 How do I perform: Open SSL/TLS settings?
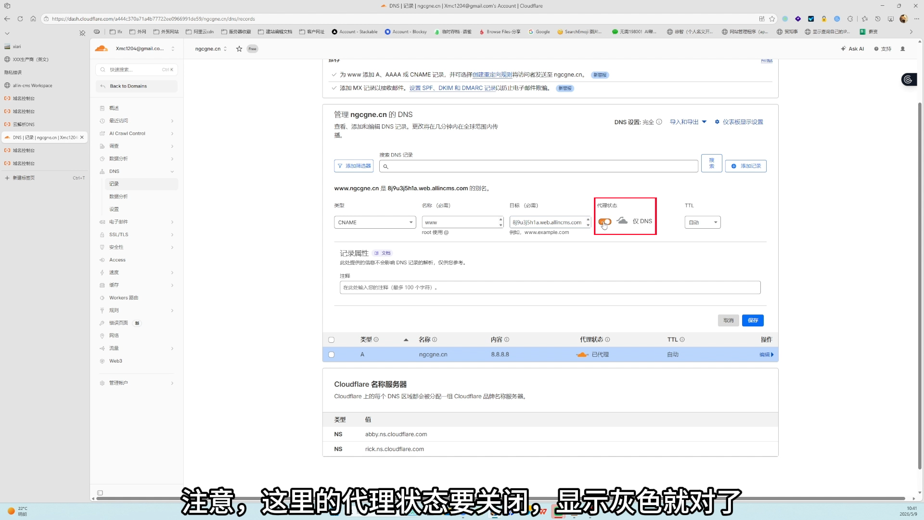click(x=137, y=234)
